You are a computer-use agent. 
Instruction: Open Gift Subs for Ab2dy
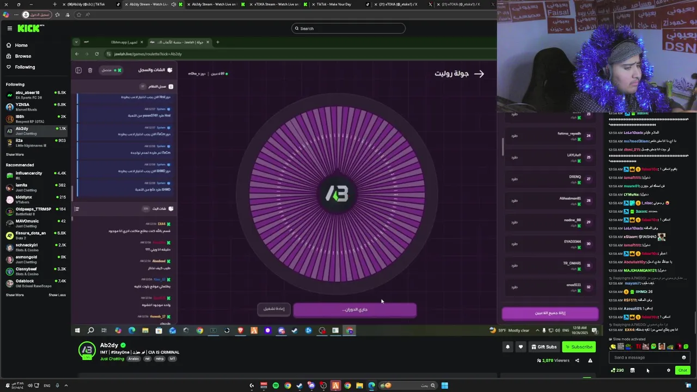[544, 347]
